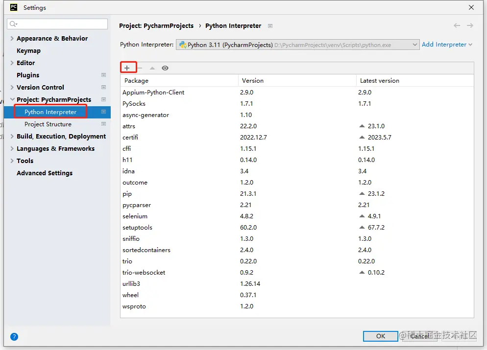Select the wheel package row

[x=297, y=295]
